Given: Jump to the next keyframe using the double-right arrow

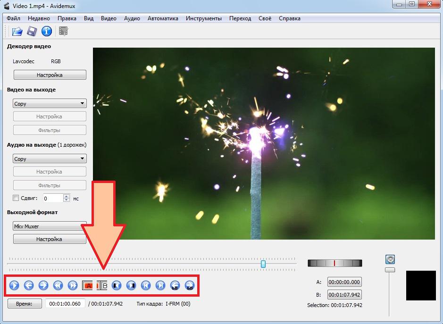Looking at the screenshot, I should pos(73,285).
